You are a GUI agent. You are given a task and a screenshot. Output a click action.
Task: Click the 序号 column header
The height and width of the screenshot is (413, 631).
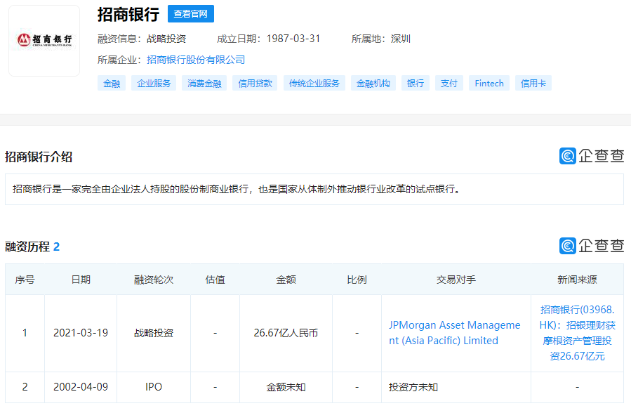point(25,280)
